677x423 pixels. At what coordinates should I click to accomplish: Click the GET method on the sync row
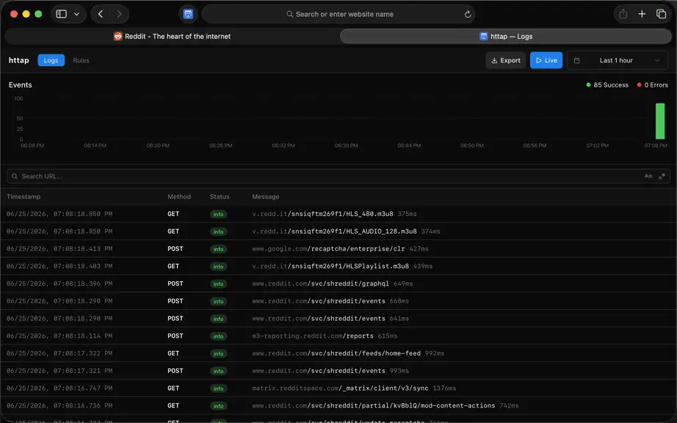point(173,388)
